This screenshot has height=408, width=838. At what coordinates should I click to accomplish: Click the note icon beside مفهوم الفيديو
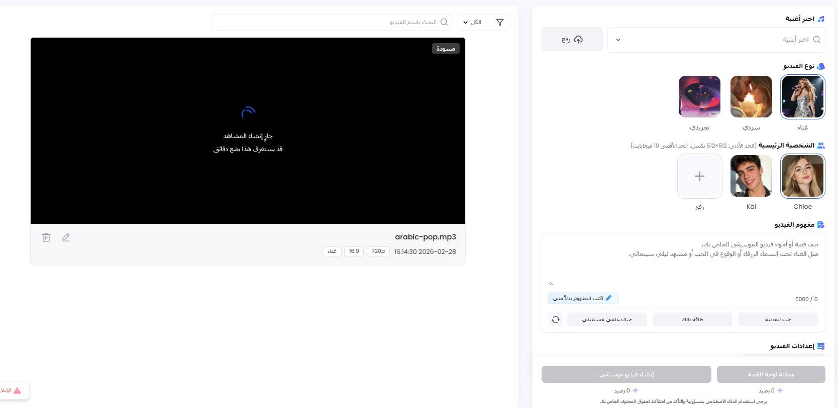pos(821,225)
